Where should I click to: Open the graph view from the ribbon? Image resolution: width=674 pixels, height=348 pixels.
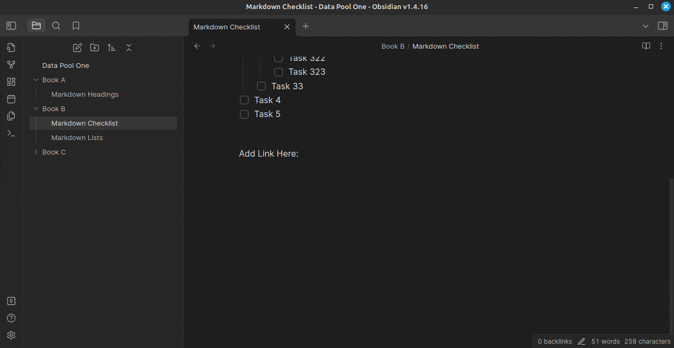[x=11, y=65]
